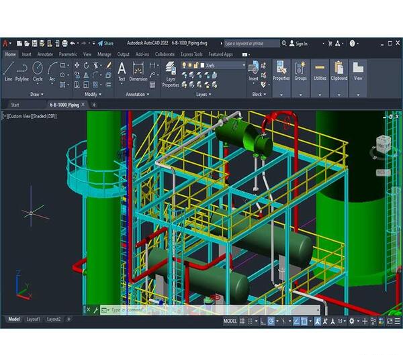Open the Manage ribbon tab
This screenshot has height=355, width=403.
click(104, 54)
